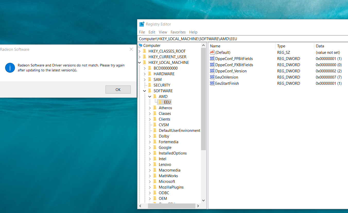
Task: Click the DppeConf_PPBitFields DWORD icon
Action: [x=212, y=58]
